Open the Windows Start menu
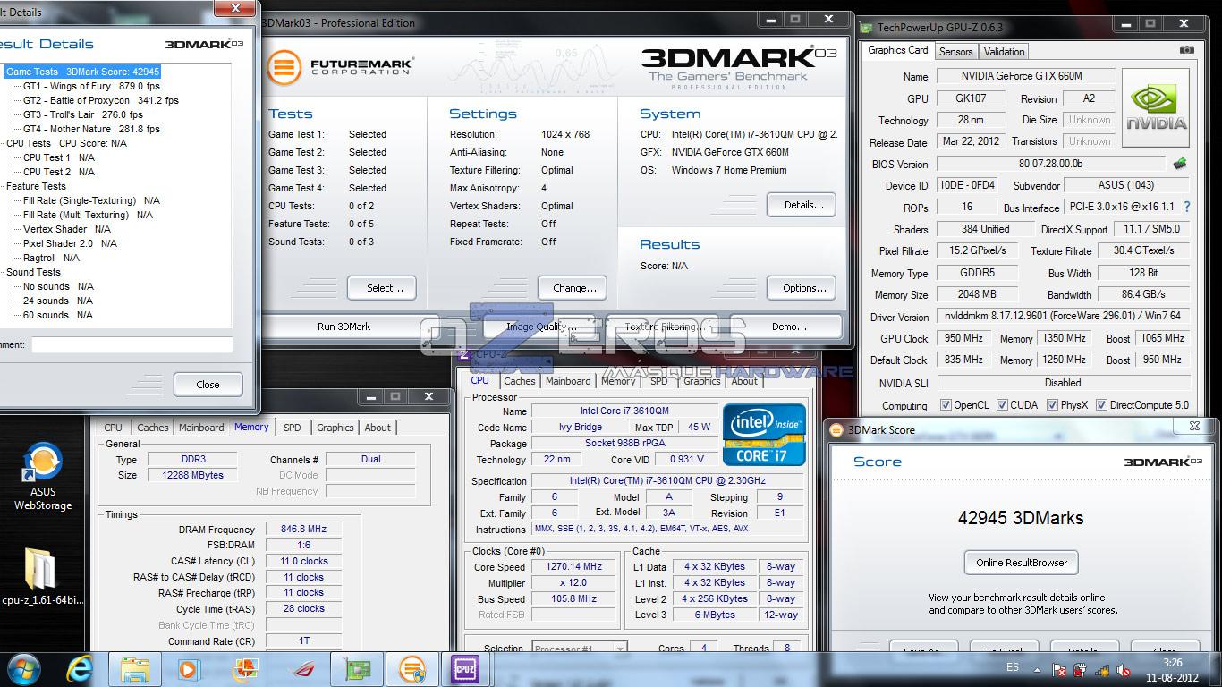This screenshot has width=1222, height=687. [24, 669]
